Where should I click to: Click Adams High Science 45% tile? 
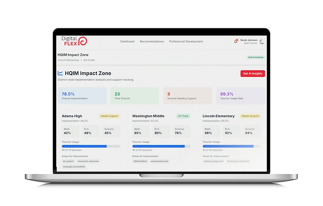point(111,131)
